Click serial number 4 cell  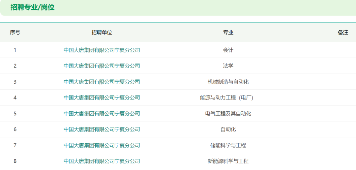pos(15,98)
